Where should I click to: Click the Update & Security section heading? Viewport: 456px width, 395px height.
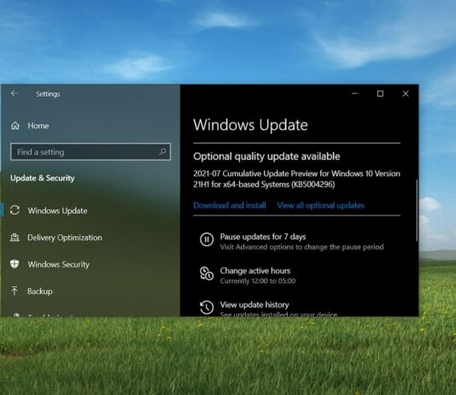click(x=43, y=178)
